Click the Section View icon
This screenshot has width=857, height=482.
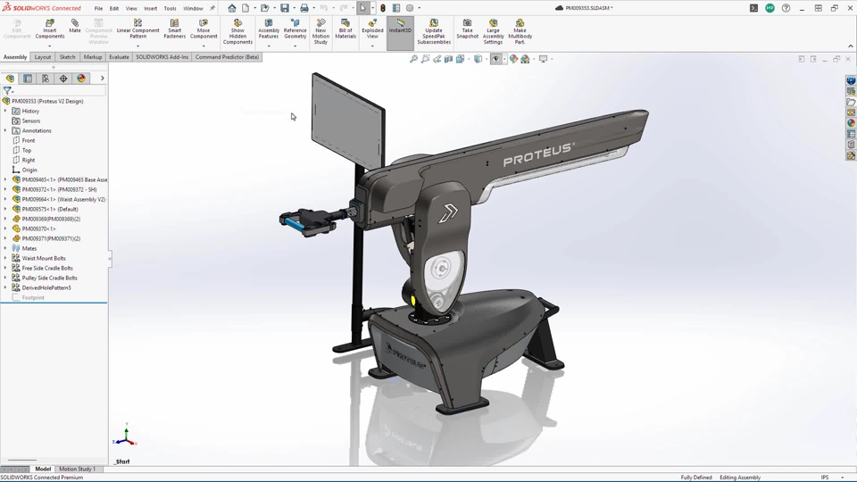point(449,59)
